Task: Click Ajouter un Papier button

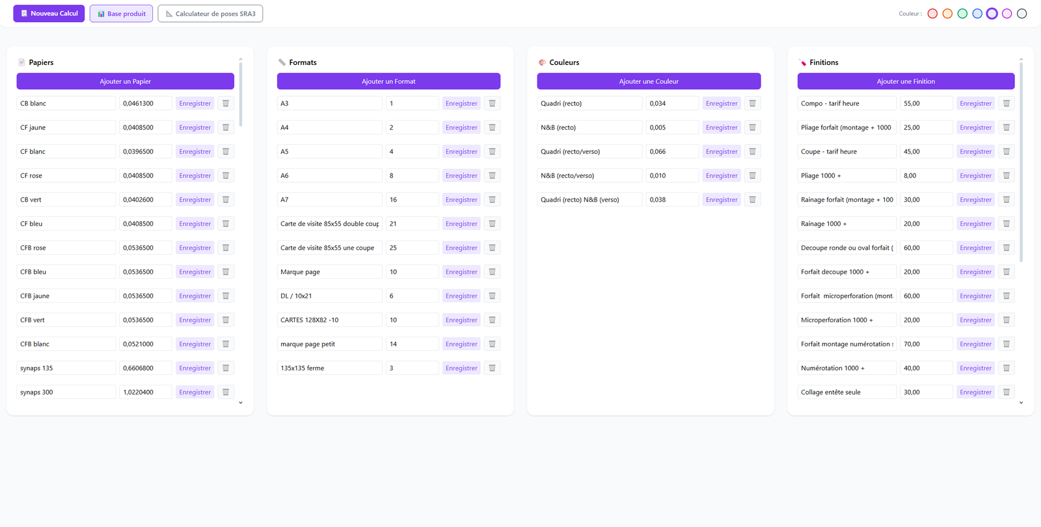Action: coord(125,81)
